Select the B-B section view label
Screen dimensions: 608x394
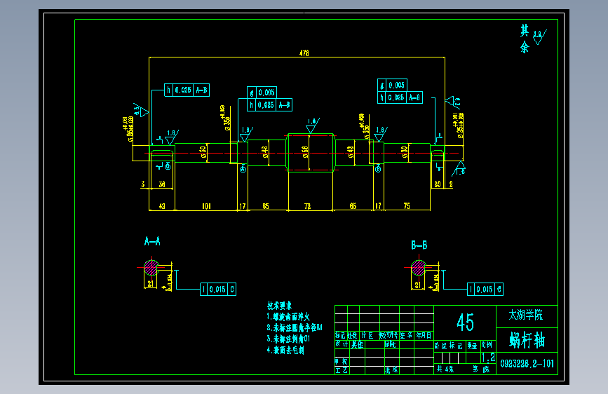pos(419,245)
